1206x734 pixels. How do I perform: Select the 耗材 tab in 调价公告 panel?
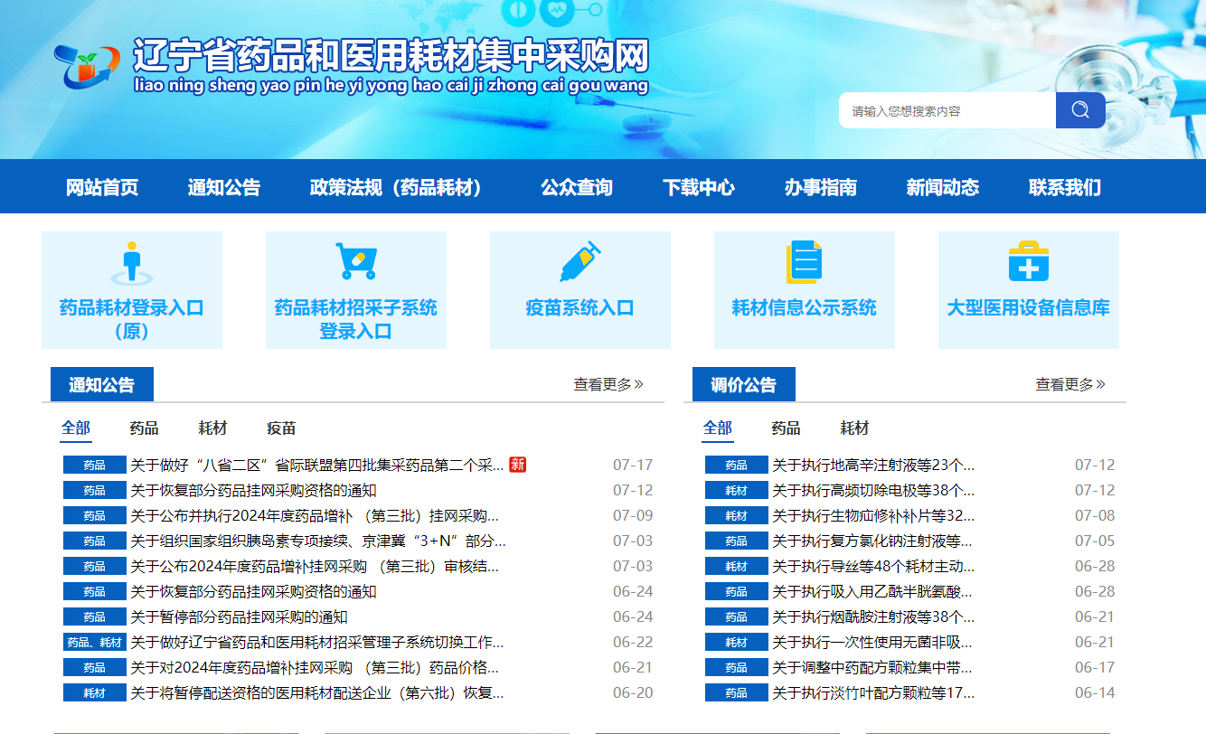point(852,428)
